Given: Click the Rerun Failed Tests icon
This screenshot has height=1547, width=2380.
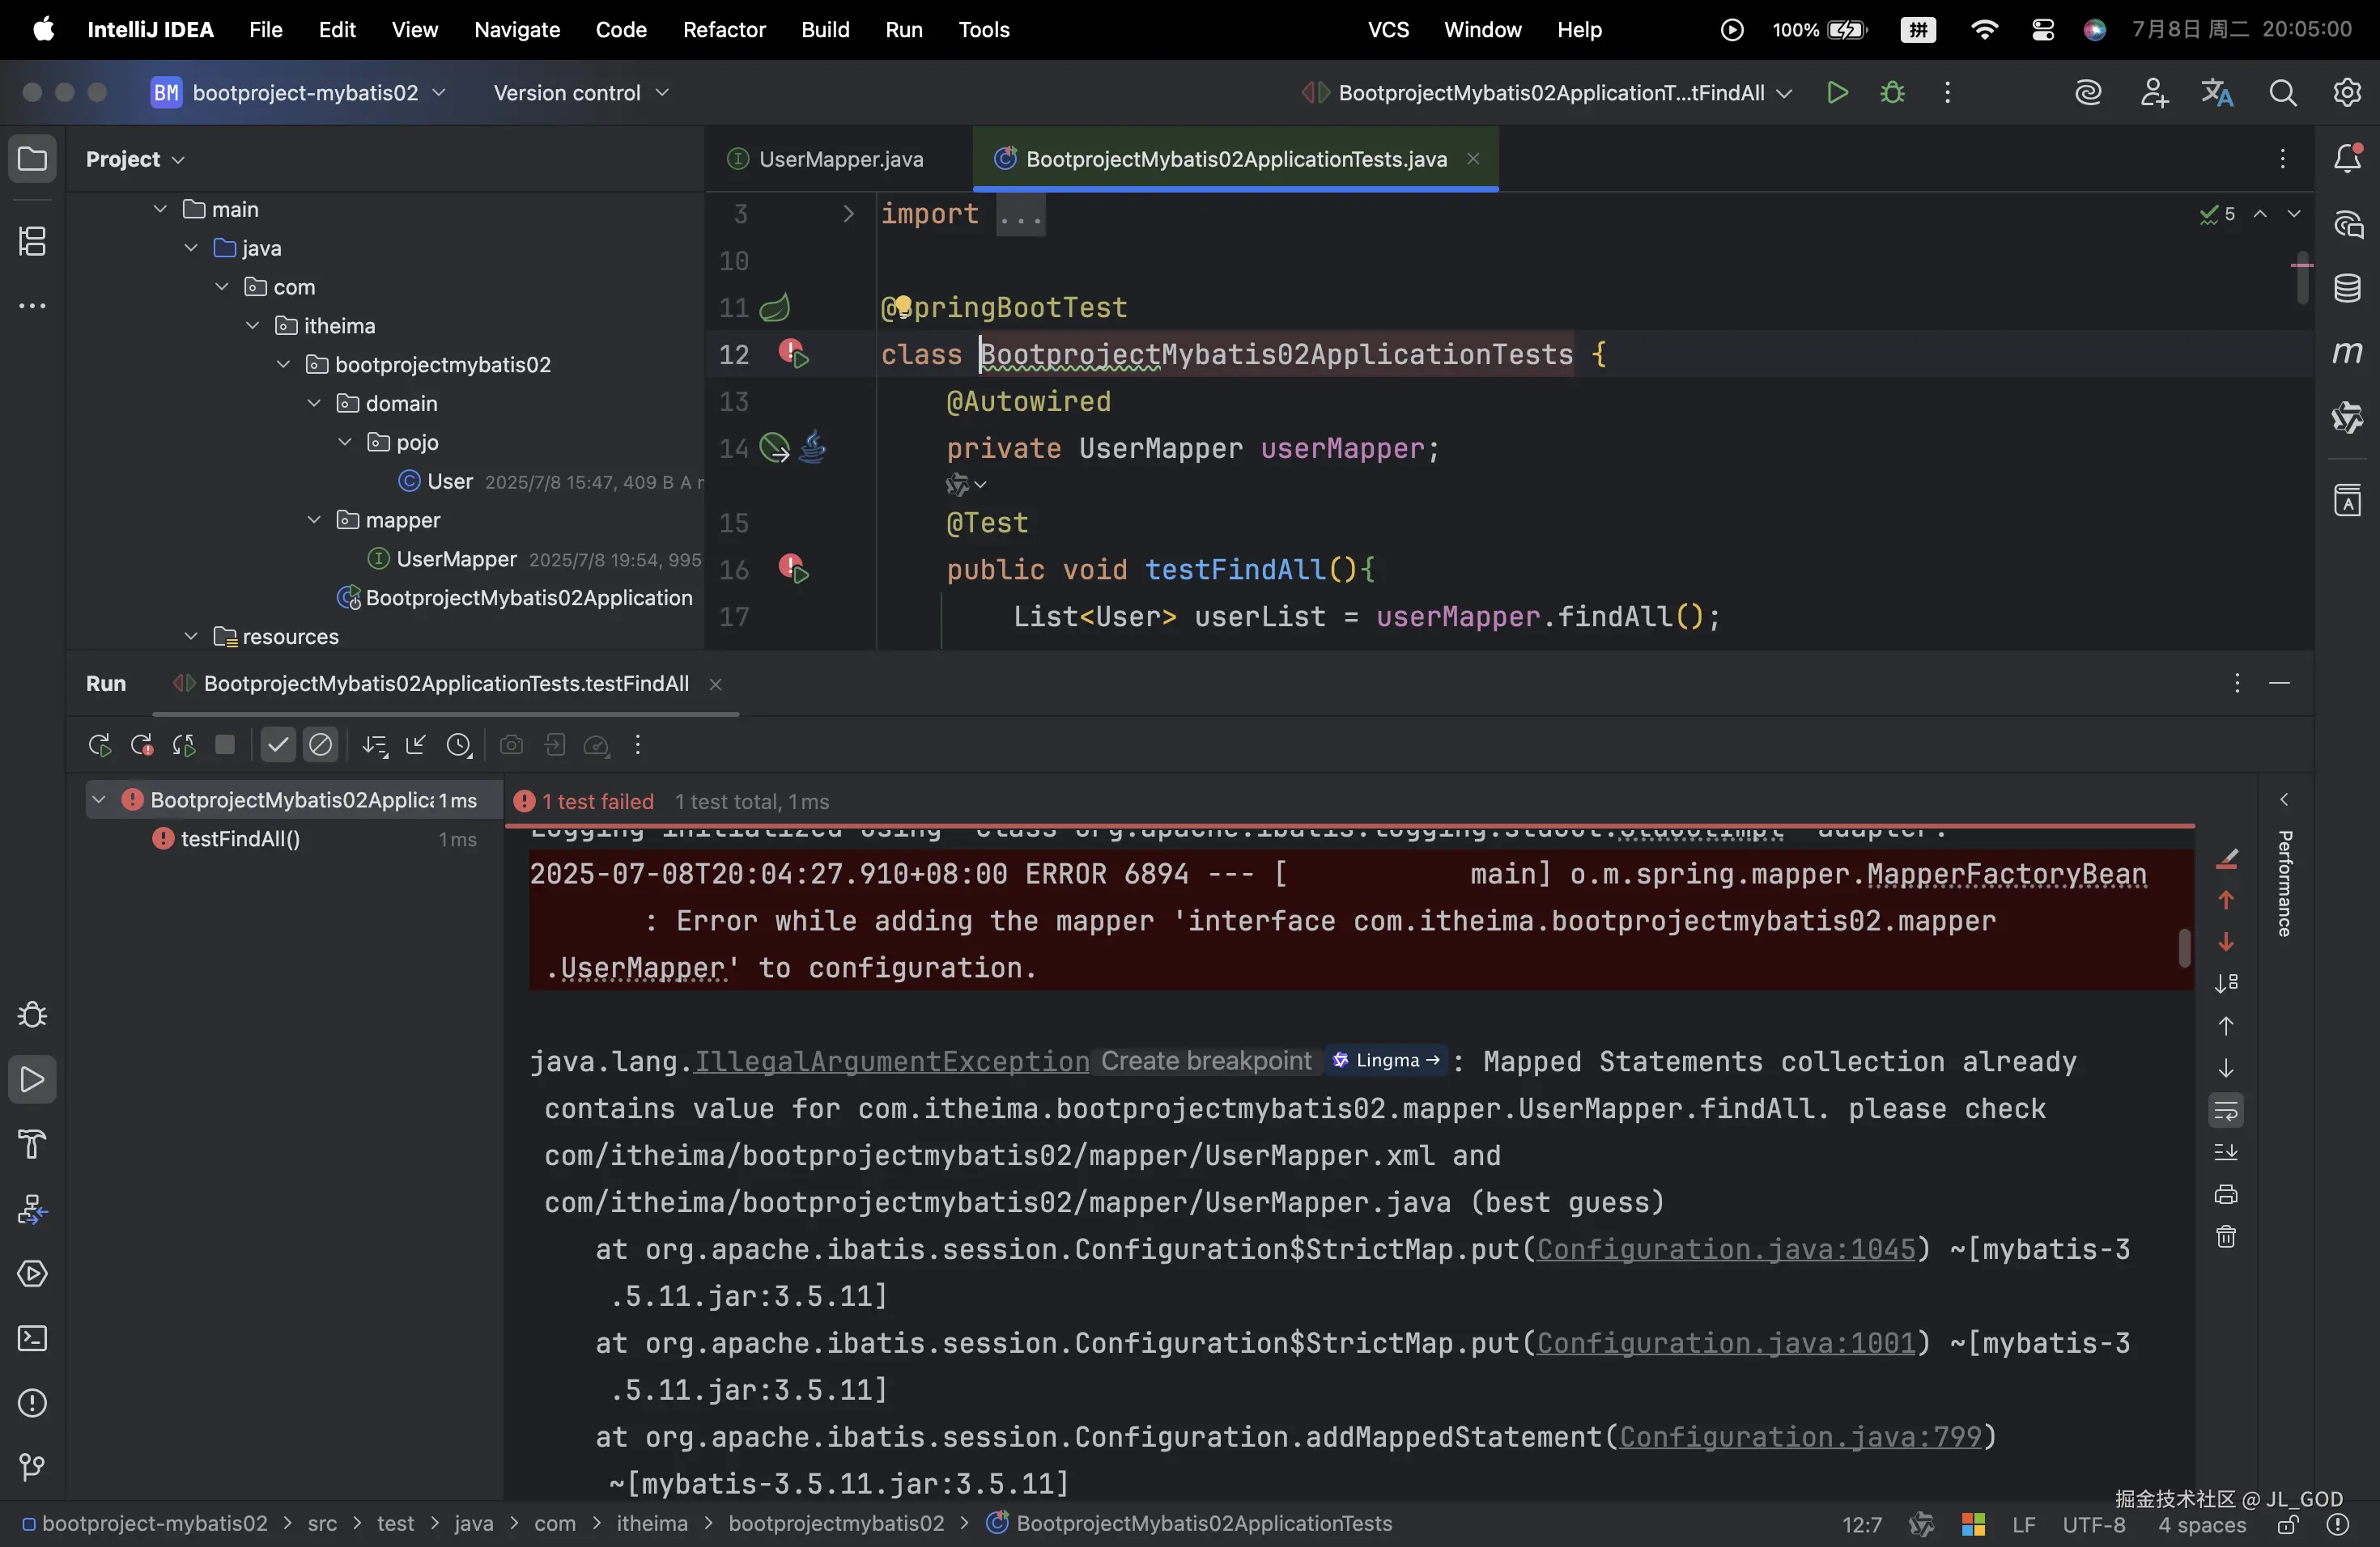Looking at the screenshot, I should point(142,745).
